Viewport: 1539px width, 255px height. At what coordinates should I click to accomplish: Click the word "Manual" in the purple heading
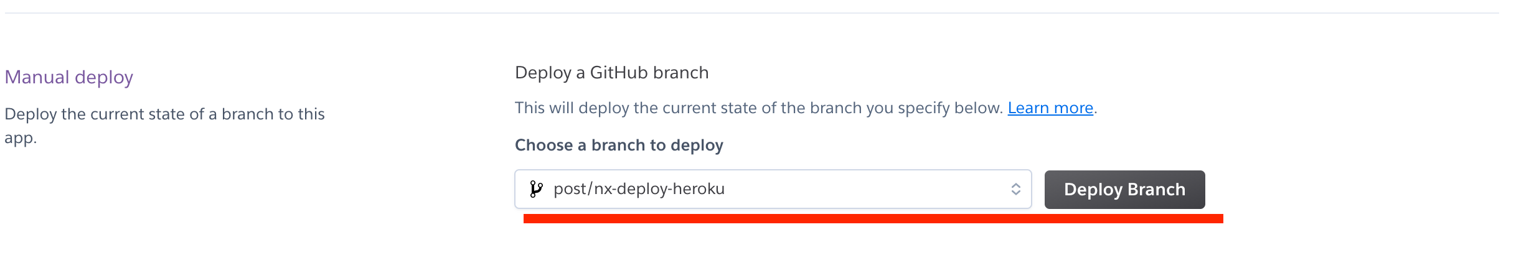coord(37,77)
